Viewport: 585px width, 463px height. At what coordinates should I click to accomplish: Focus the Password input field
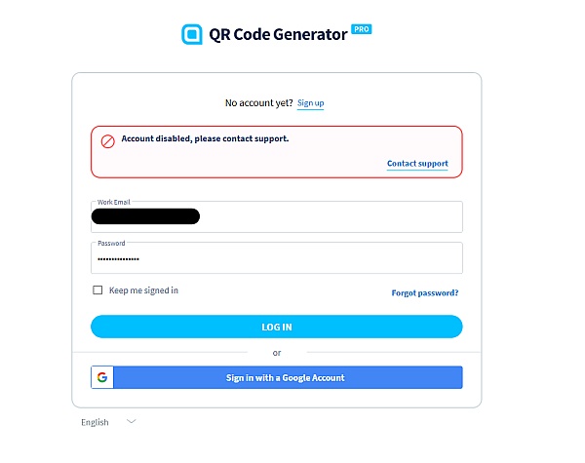pyautogui.click(x=277, y=257)
